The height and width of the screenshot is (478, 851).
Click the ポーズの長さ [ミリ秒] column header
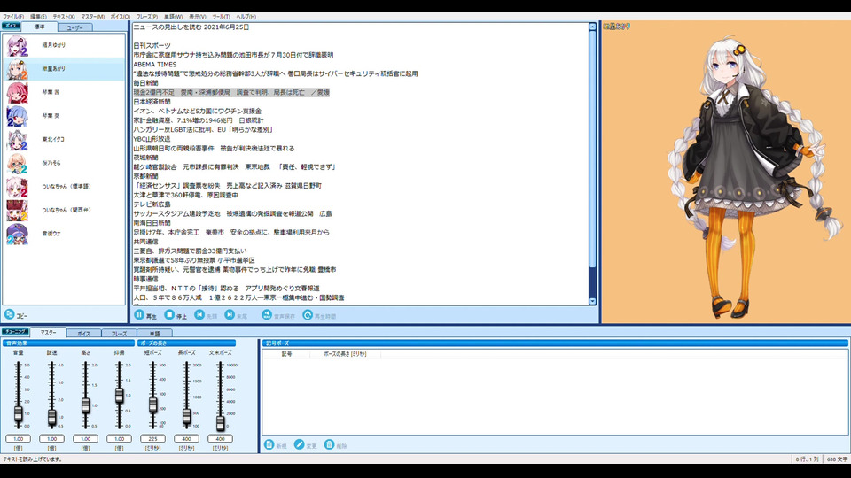point(345,354)
